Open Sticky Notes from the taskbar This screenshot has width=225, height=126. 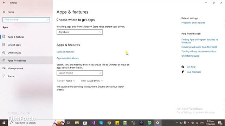coord(117,123)
